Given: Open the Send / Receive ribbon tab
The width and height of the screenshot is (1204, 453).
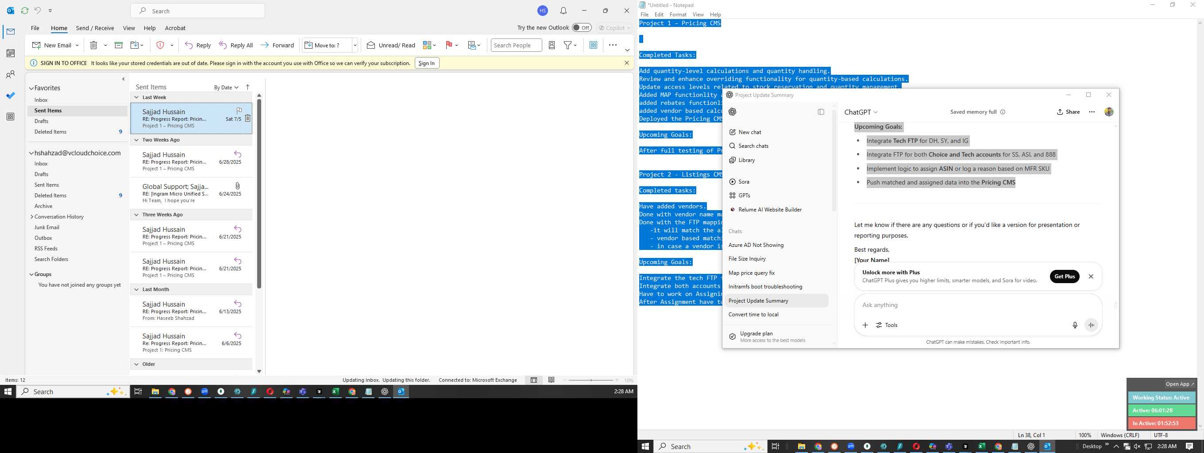Looking at the screenshot, I should click(x=95, y=28).
